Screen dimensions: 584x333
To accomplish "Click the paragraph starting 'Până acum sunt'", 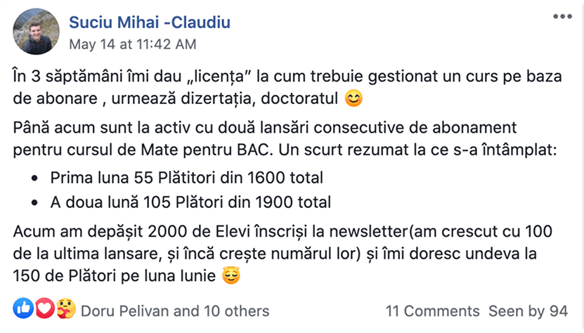I will pos(285,138).
